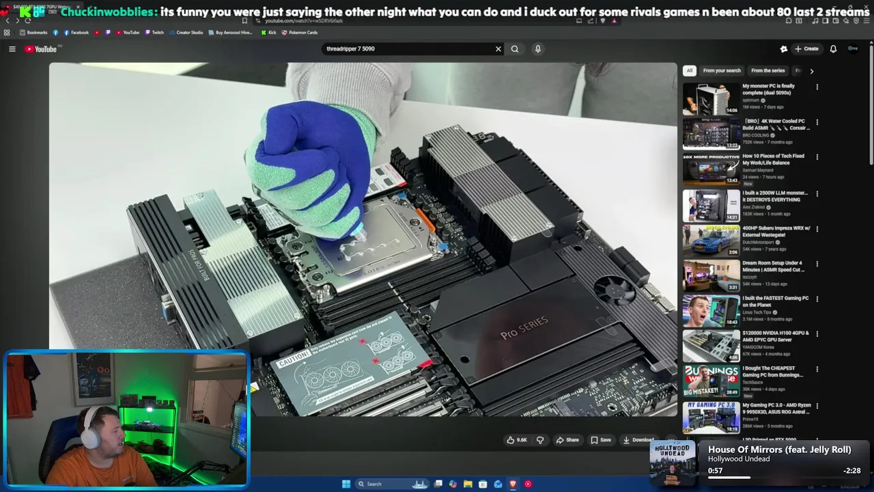Download the video
This screenshot has height=492, width=874.
(x=638, y=440)
